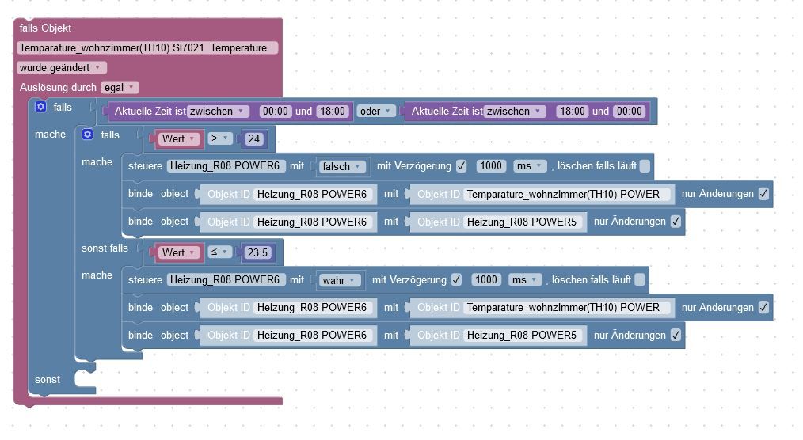Screen dimensions: 803x440
Task: Open Wert dropdown in greater-than 24 condition
Action: 178,138
